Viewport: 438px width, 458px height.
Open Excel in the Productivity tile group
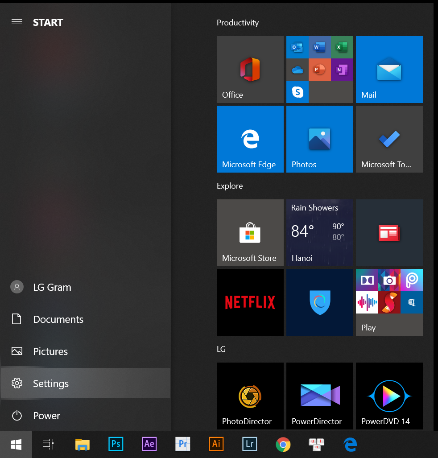342,47
